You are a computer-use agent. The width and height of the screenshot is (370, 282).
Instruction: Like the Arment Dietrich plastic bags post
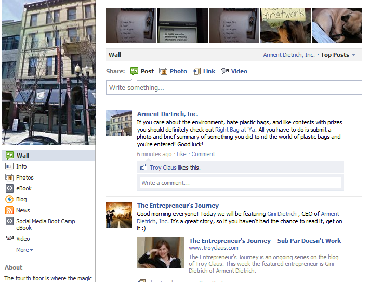(x=181, y=154)
